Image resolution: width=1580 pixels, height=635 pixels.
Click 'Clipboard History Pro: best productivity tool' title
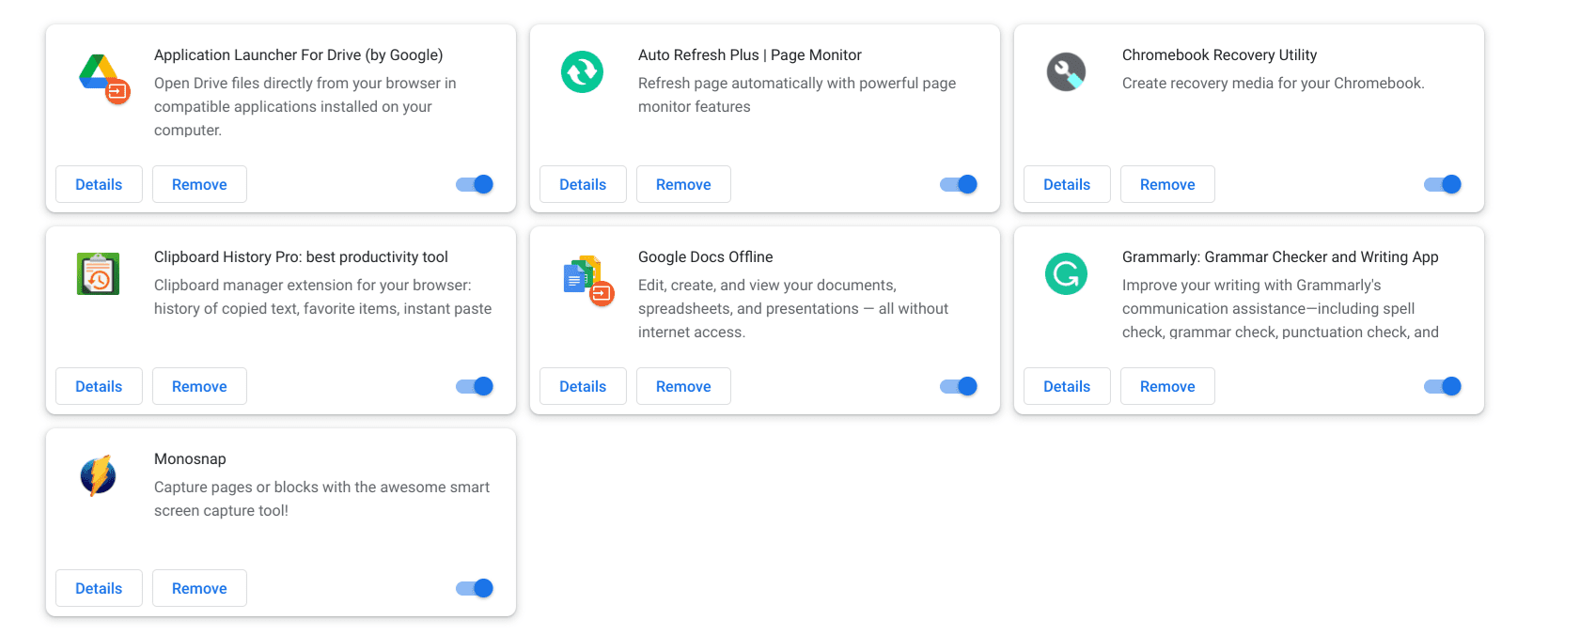click(301, 257)
